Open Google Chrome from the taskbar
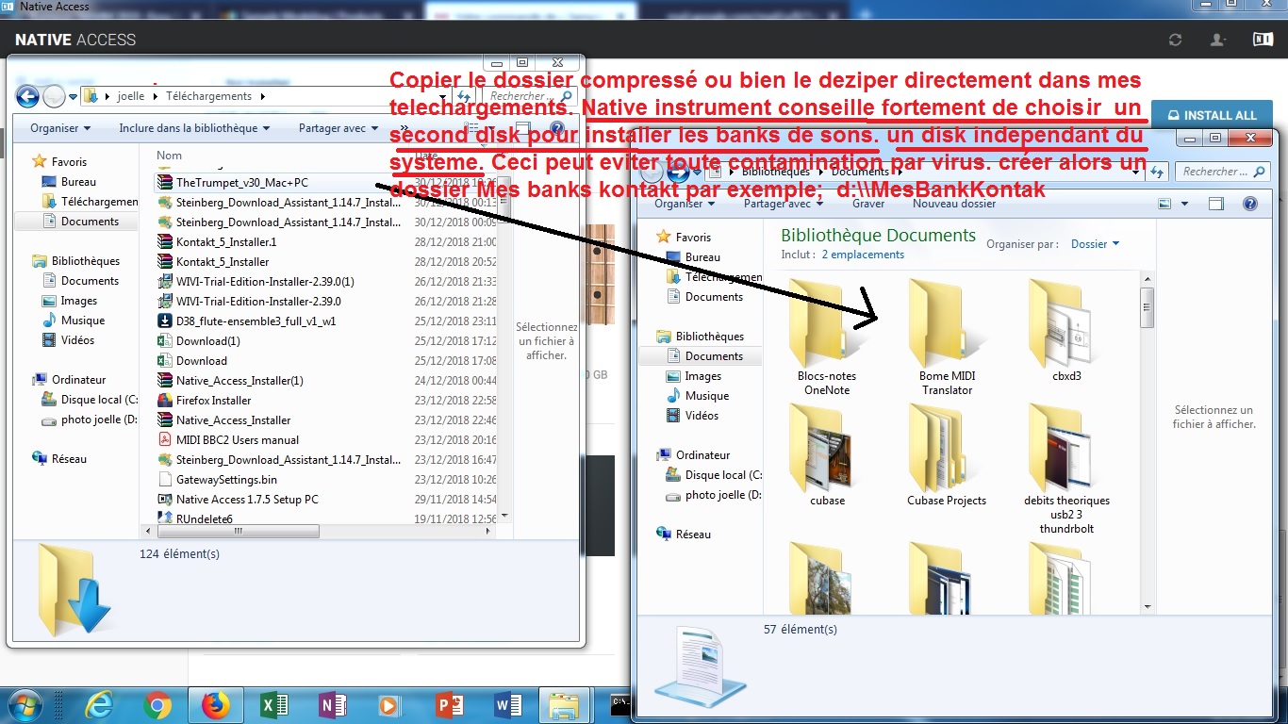 click(x=157, y=705)
